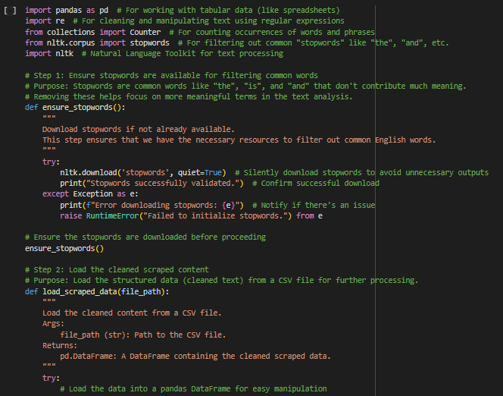Viewport: 503px width, 396px height.
Task: Click the nltk.download('stopwords', quiet=True) call
Action: point(143,172)
